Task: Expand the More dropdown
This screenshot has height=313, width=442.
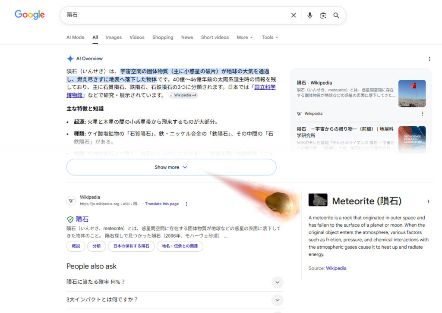Action: (245, 37)
